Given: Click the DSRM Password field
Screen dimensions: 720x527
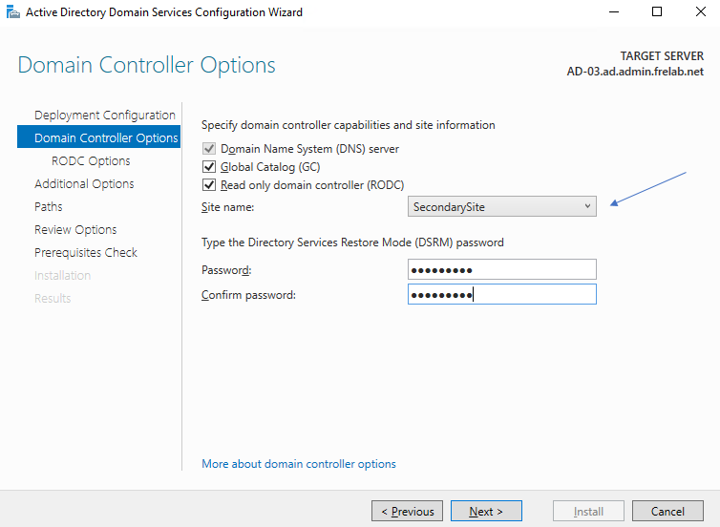Looking at the screenshot, I should coord(501,270).
